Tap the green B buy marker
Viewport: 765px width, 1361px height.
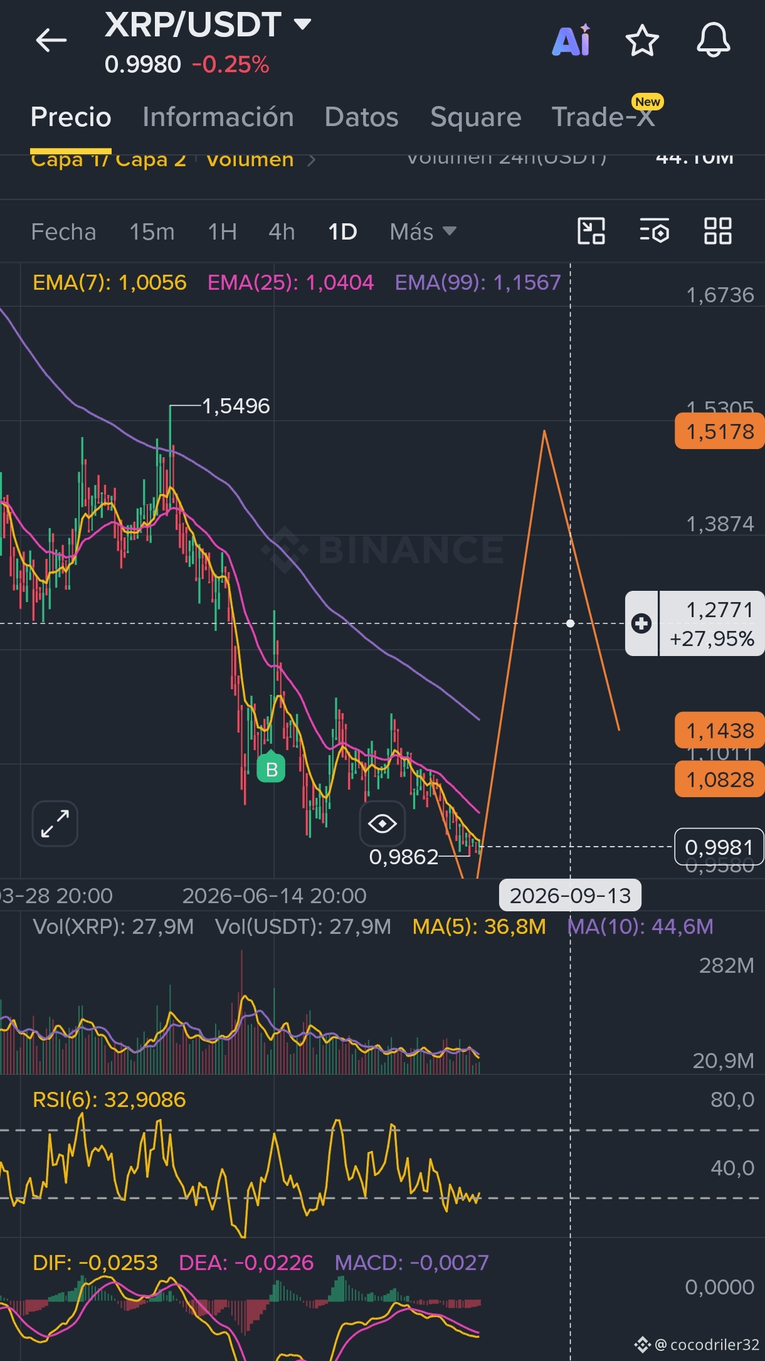(x=271, y=768)
